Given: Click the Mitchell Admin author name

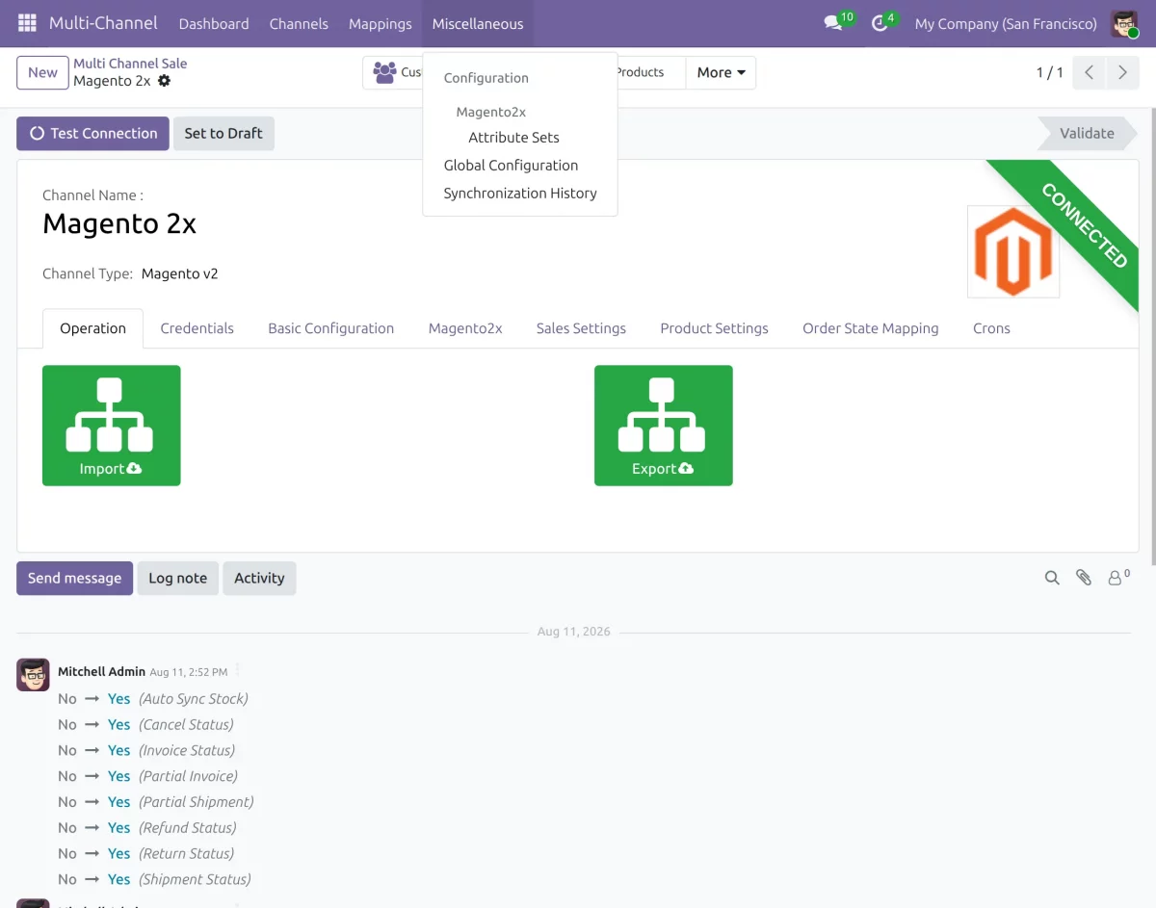Looking at the screenshot, I should tap(101, 672).
